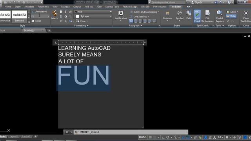
Task: Click the Left paragraph alignment icon
Action: pos(136,21)
